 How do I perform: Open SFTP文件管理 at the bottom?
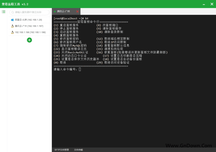click(61, 150)
